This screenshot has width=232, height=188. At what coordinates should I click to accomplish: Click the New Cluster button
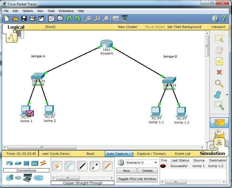(128, 27)
